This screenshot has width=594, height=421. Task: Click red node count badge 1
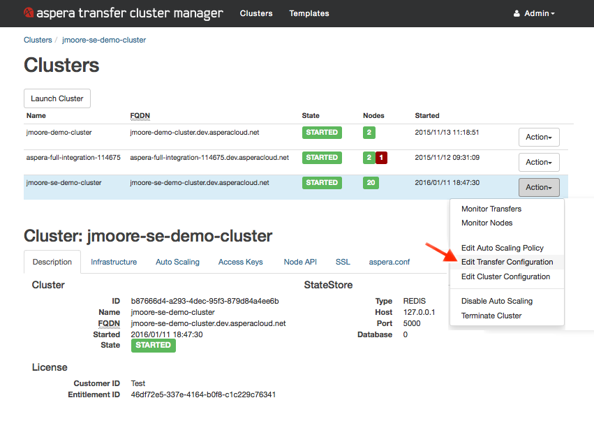pyautogui.click(x=381, y=158)
